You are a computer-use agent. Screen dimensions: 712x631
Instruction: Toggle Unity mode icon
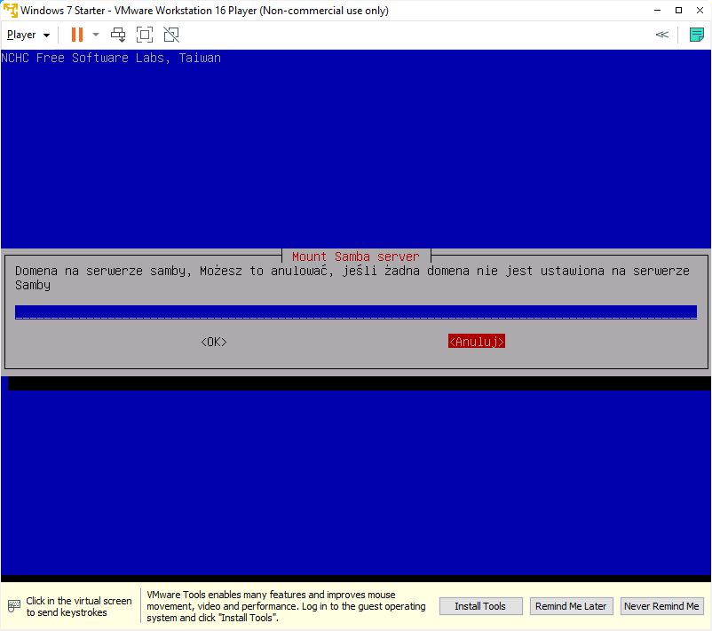(x=171, y=35)
